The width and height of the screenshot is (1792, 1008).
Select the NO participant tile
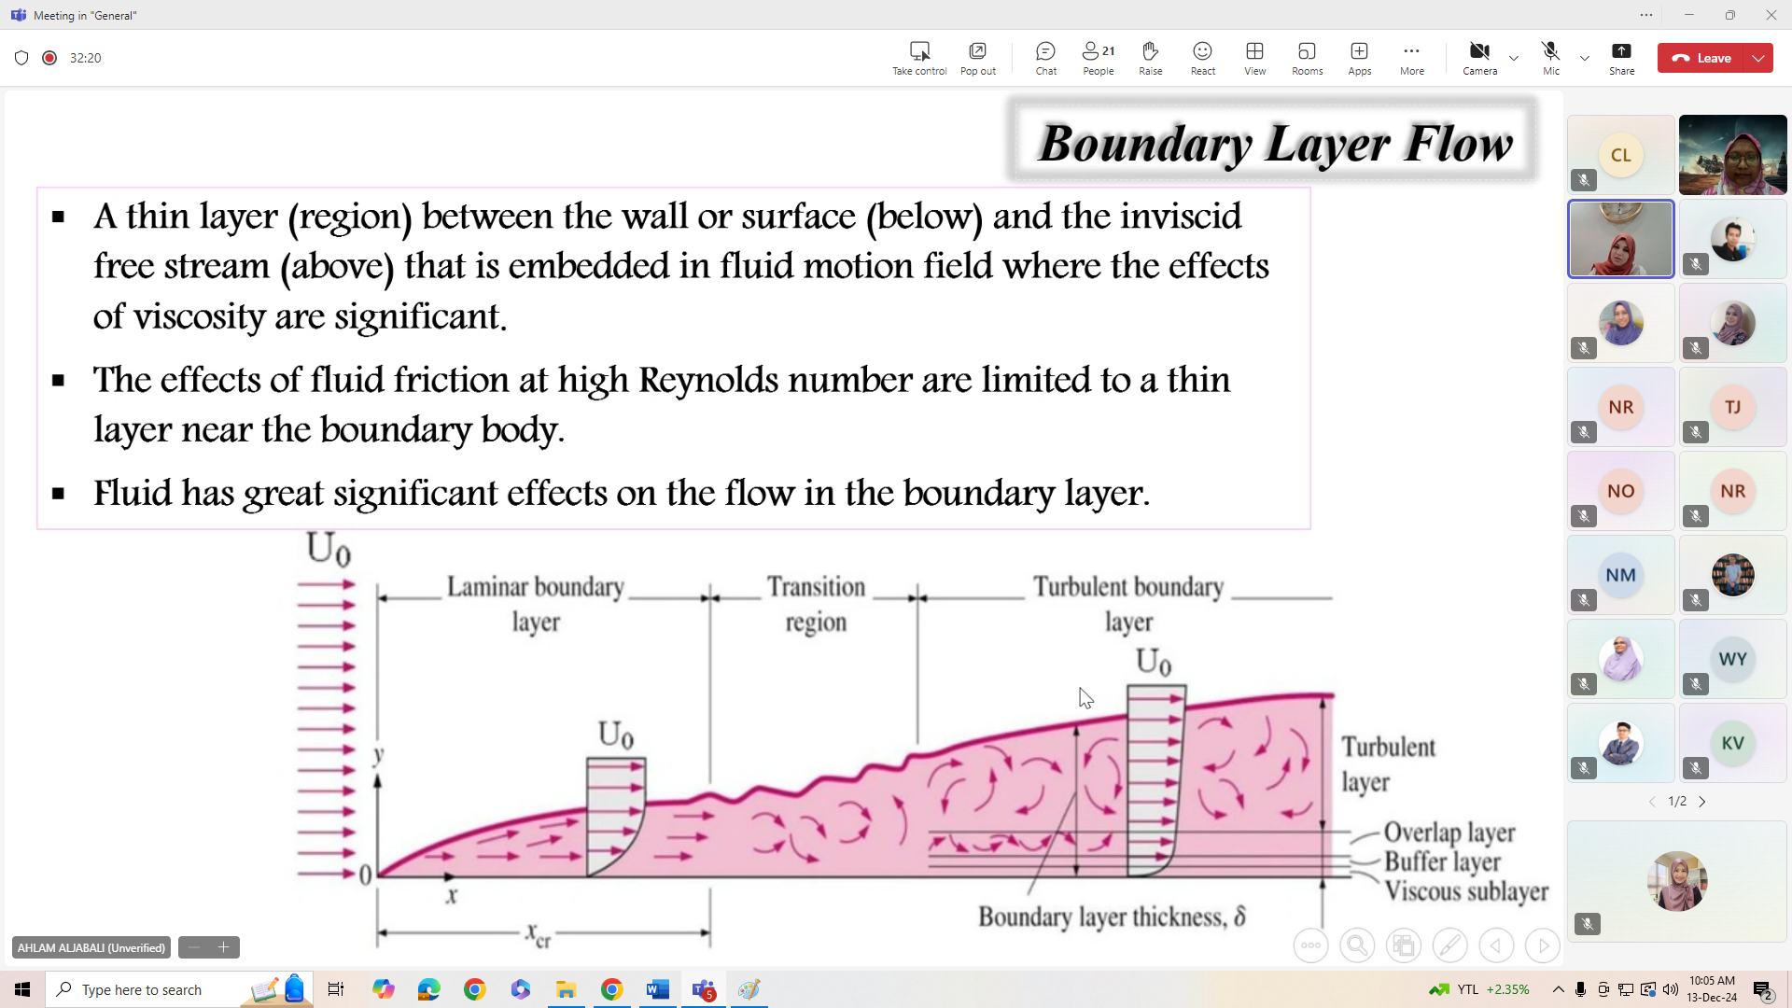(x=1621, y=491)
